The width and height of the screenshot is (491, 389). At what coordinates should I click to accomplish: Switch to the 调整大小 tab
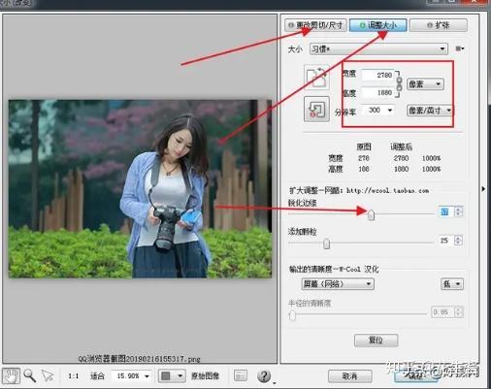[377, 25]
